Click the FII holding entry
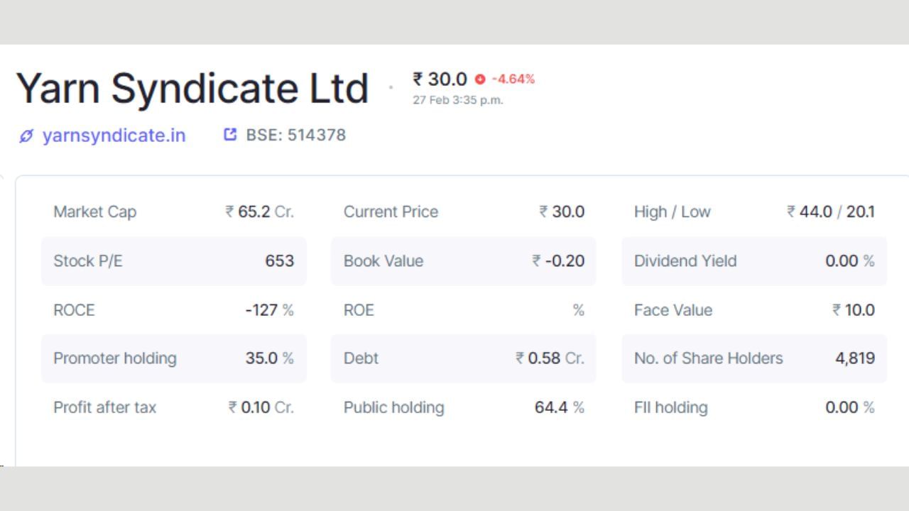 (x=754, y=407)
